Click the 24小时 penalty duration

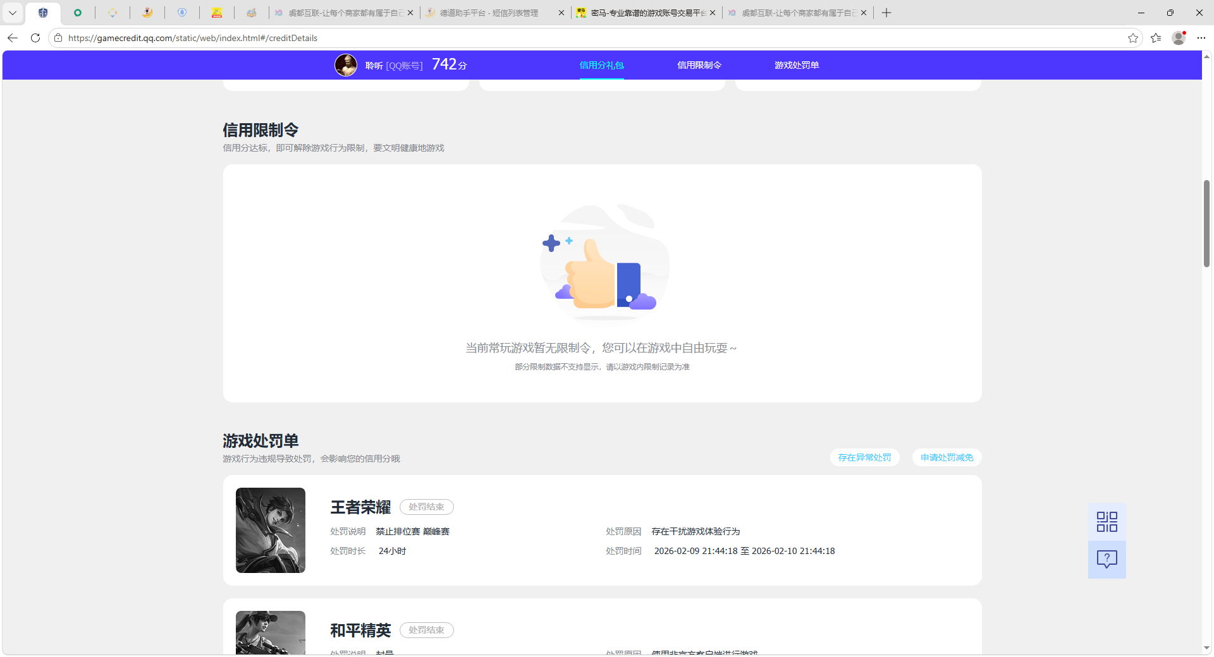click(392, 551)
